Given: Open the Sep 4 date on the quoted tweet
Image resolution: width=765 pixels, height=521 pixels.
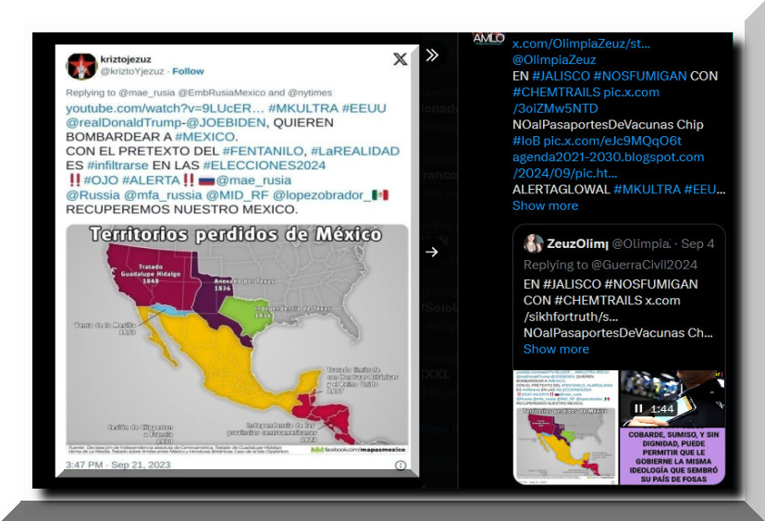Looking at the screenshot, I should pos(697,243).
